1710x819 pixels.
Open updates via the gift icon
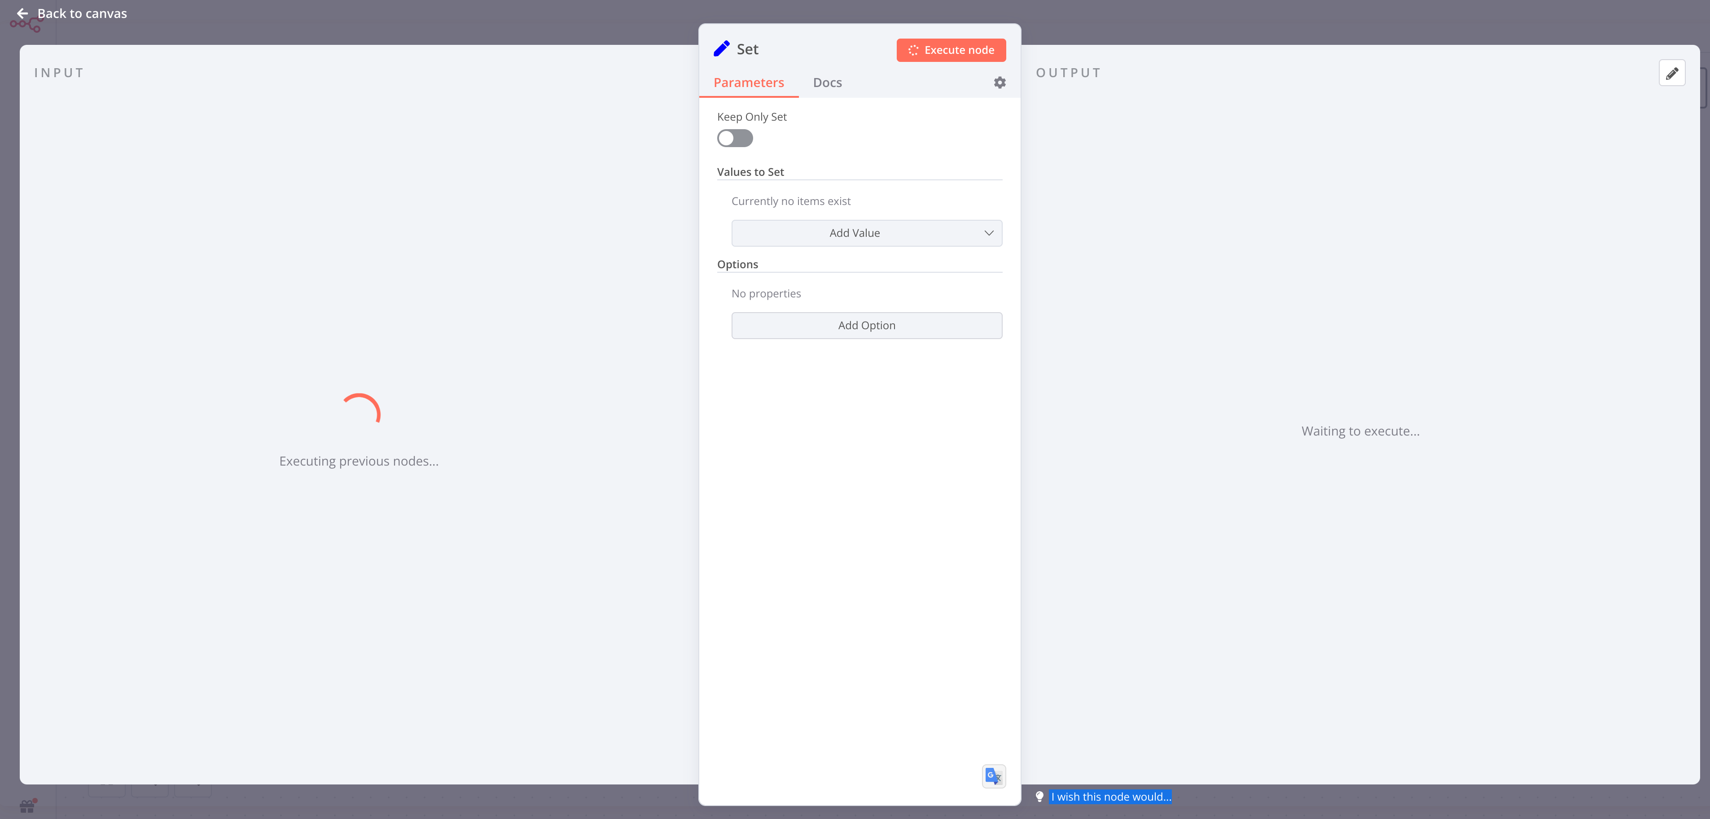pyautogui.click(x=26, y=806)
